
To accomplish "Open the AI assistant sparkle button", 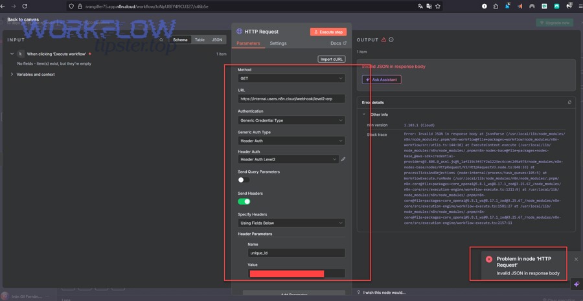I will tap(577, 284).
